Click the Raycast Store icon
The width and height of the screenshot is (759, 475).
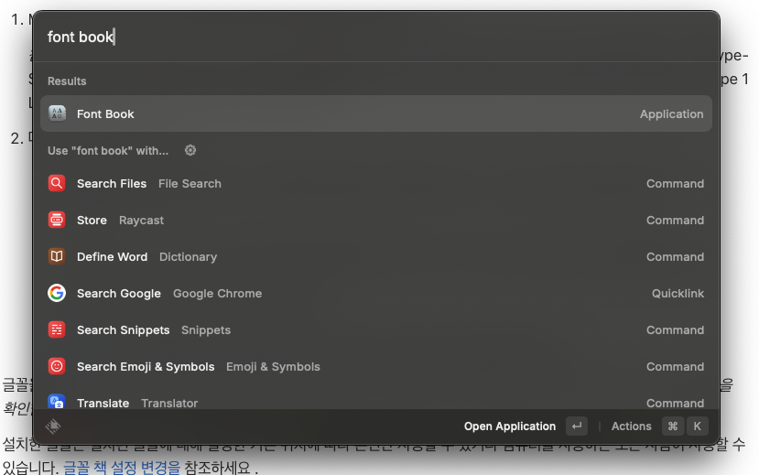tap(57, 220)
